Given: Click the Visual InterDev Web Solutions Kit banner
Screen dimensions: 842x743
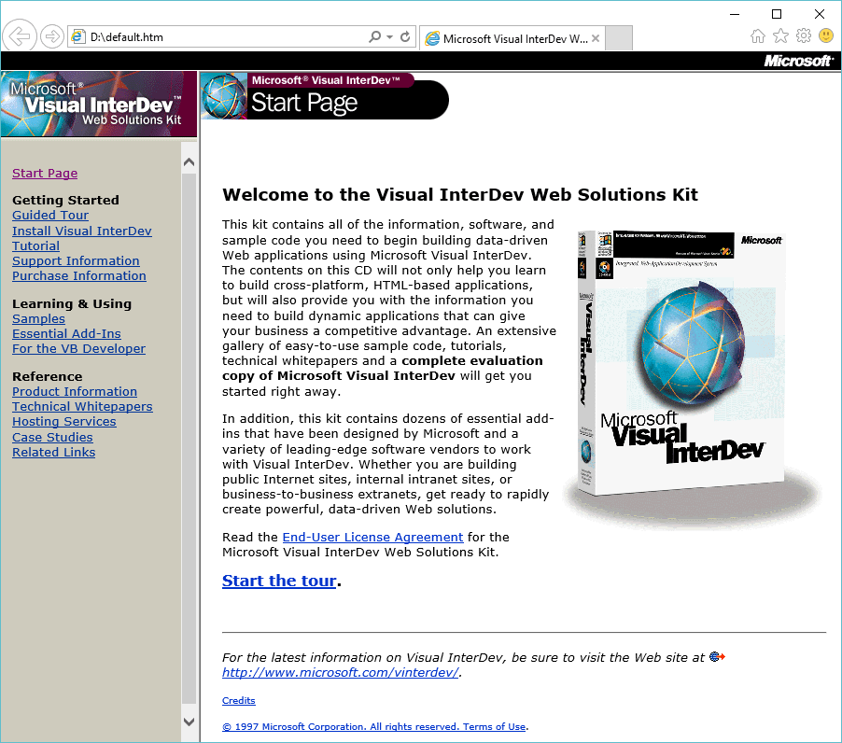Looking at the screenshot, I should click(99, 105).
